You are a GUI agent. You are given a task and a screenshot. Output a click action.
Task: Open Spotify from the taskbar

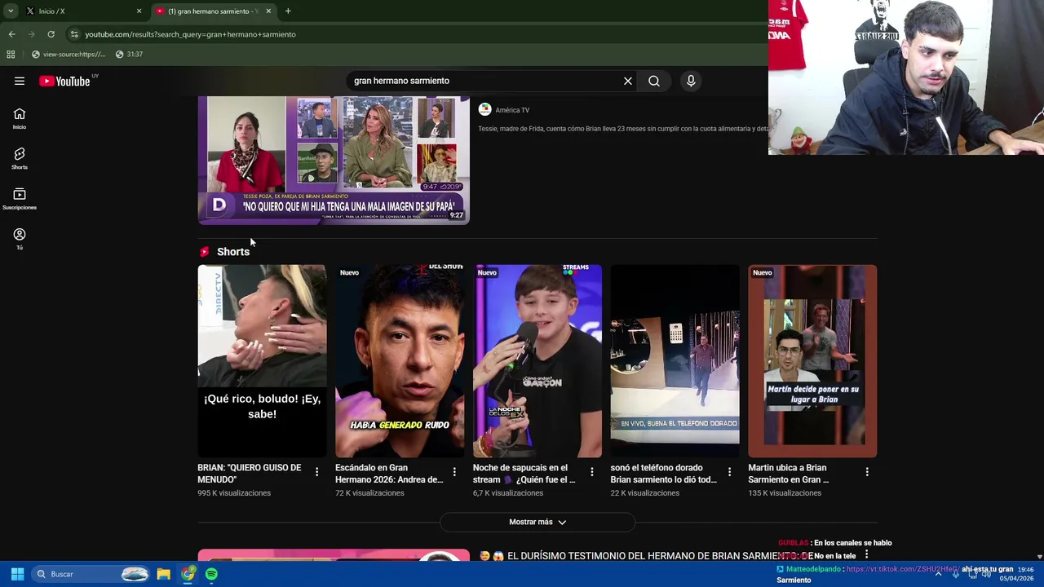211,574
